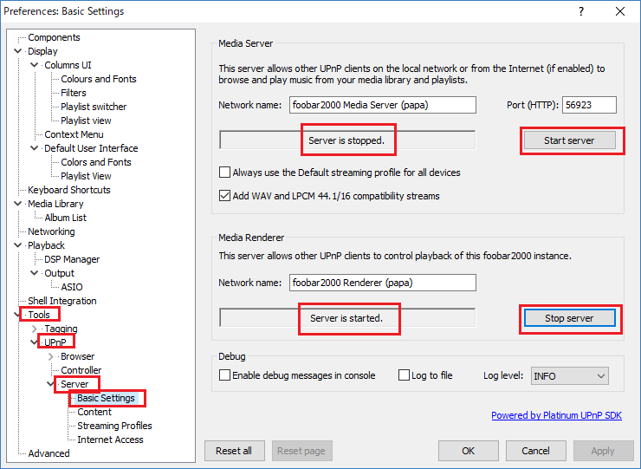Collapse the Output tree node

click(x=35, y=273)
